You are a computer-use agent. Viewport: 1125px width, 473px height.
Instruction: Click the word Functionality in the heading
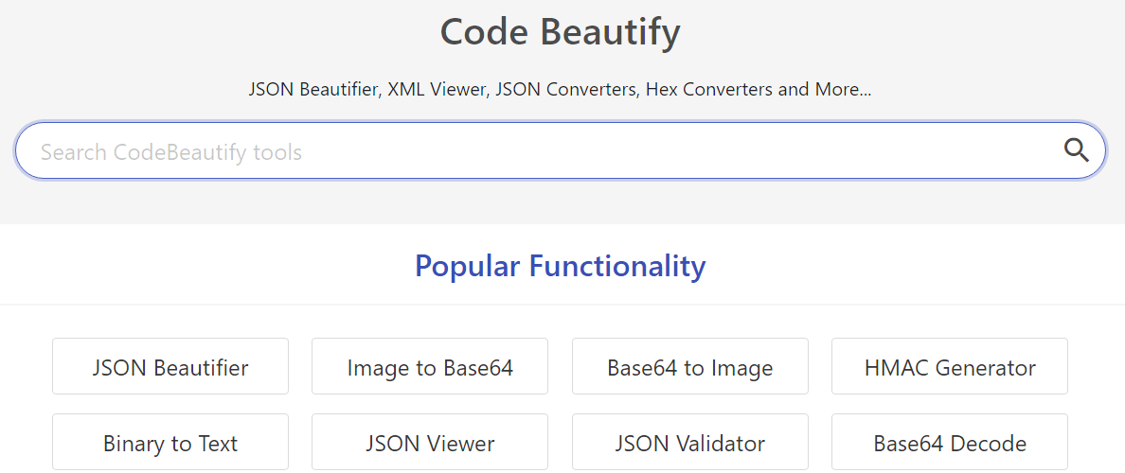pos(617,266)
